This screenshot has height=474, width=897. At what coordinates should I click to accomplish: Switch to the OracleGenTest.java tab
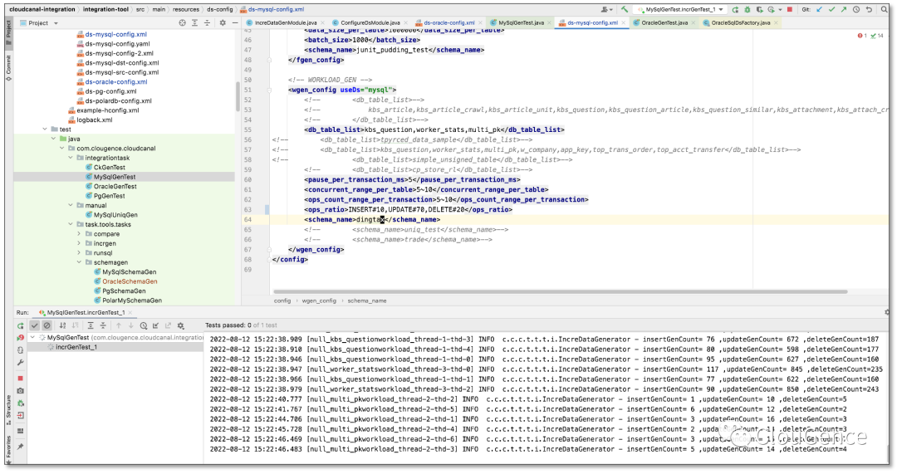click(x=664, y=22)
